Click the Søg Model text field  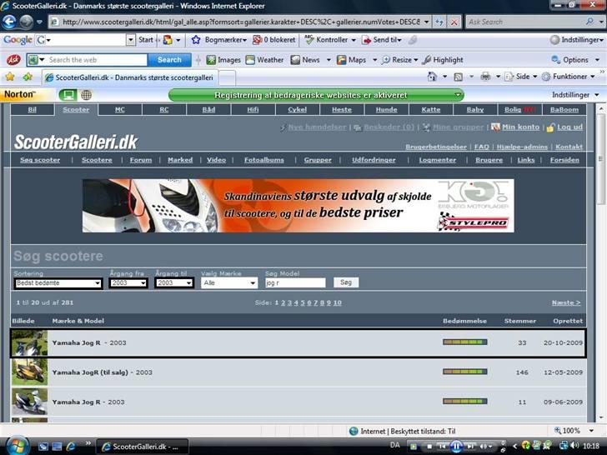[295, 283]
